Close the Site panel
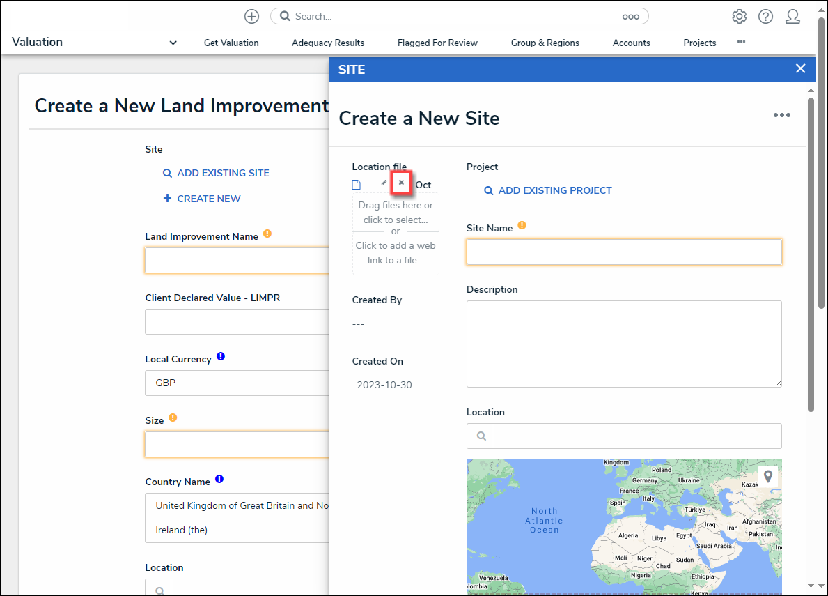828x596 pixels. coord(801,69)
